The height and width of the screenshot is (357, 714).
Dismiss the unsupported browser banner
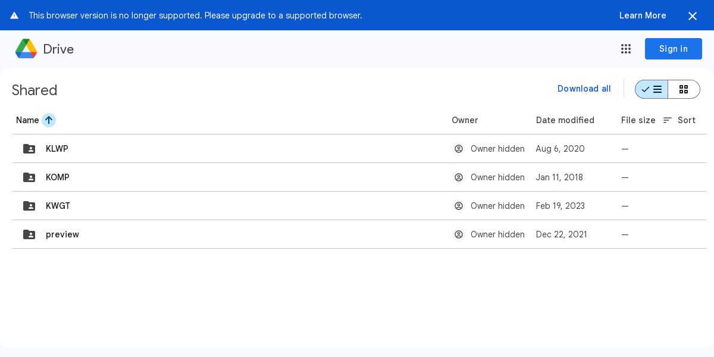pyautogui.click(x=693, y=16)
